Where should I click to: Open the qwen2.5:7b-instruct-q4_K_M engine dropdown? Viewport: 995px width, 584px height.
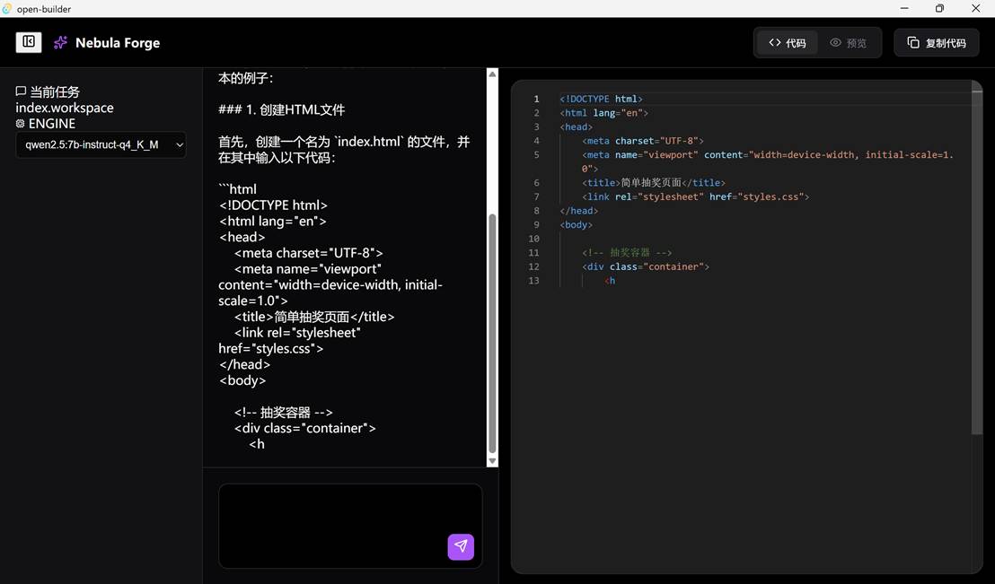click(x=101, y=144)
